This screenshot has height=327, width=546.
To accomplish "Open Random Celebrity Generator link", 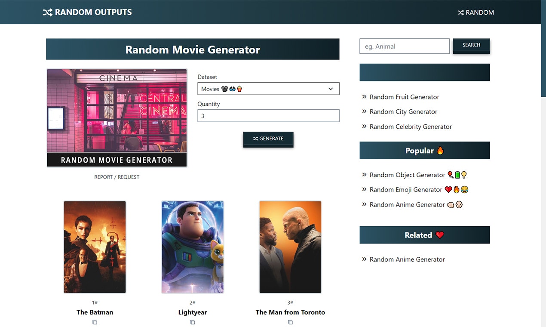I will (411, 126).
